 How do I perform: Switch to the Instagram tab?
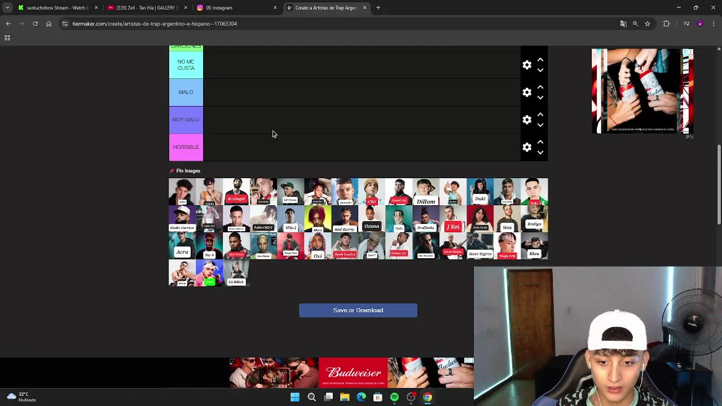236,8
